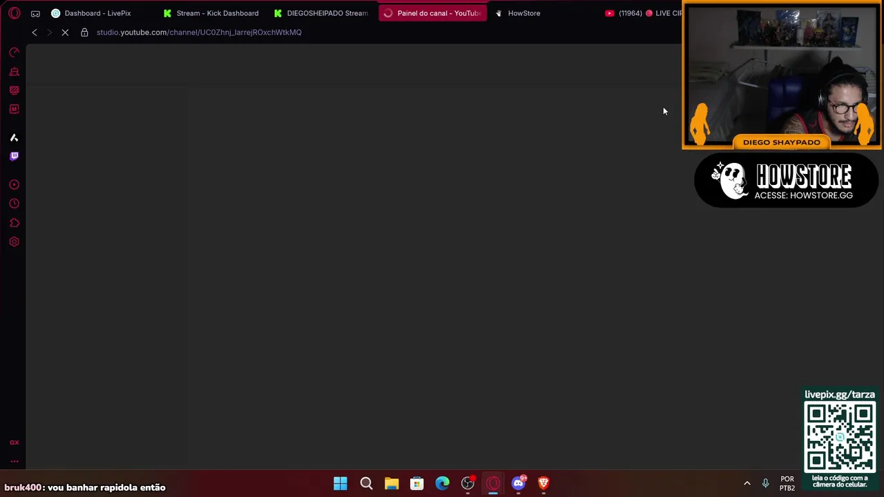The image size is (884, 497).
Task: Open Microsoft Edge from the taskbar
Action: tap(442, 484)
